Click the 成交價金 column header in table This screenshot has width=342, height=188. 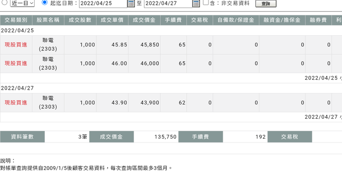pyautogui.click(x=144, y=20)
